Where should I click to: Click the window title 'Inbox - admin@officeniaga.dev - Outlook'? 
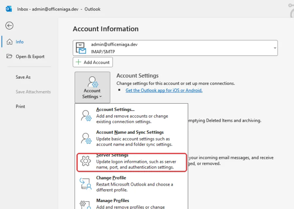(59, 9)
